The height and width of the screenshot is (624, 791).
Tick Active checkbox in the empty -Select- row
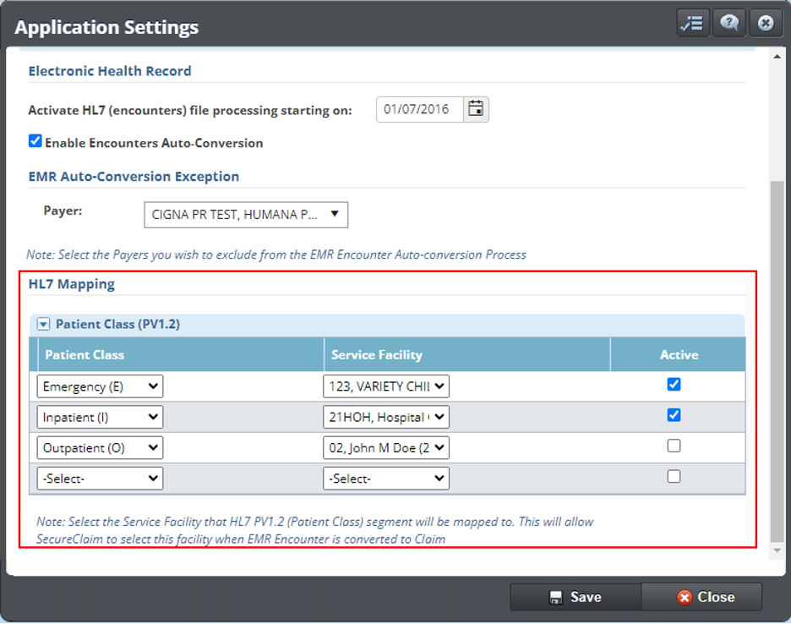pyautogui.click(x=674, y=476)
